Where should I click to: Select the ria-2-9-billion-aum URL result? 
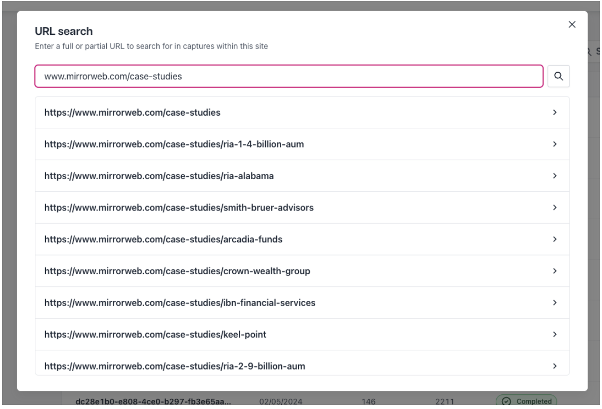coord(302,363)
